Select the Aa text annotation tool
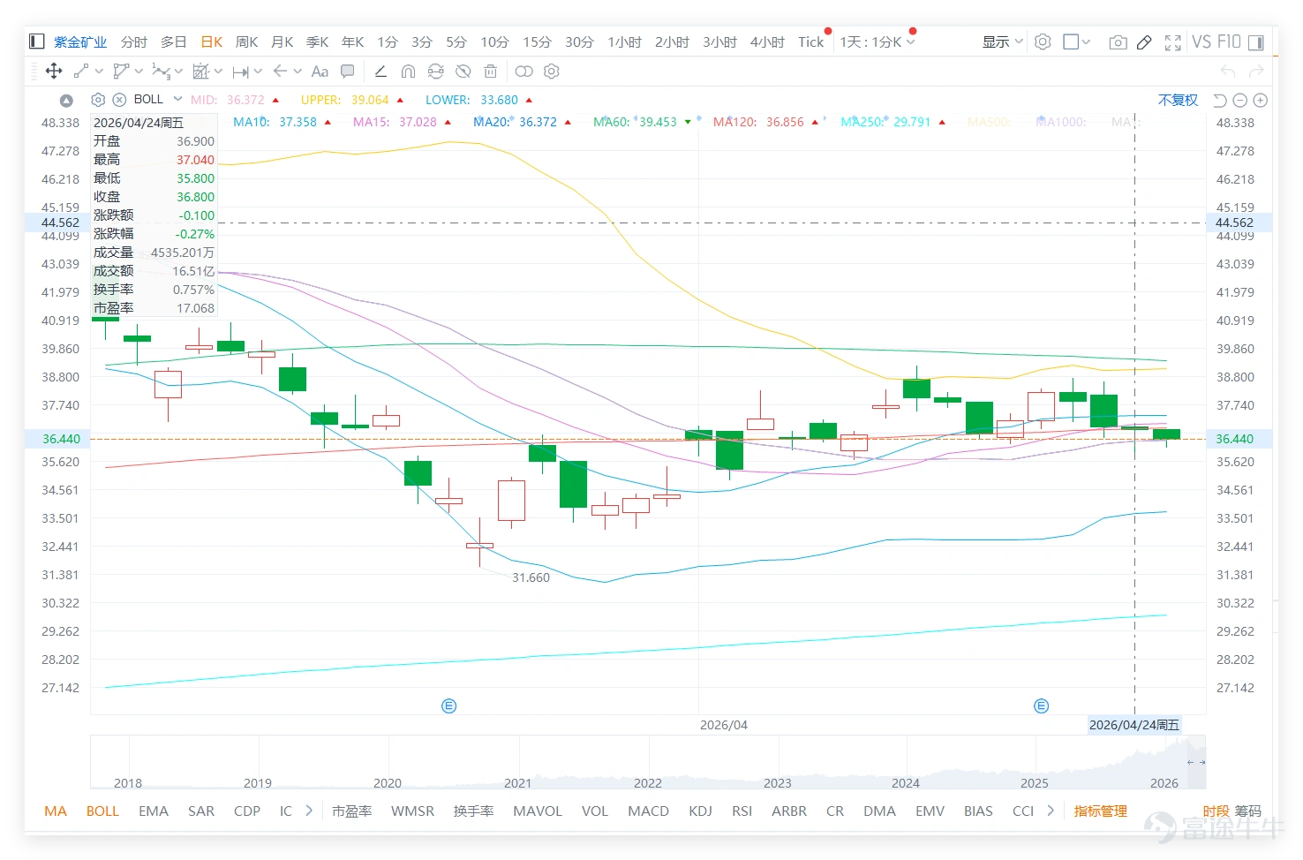This screenshot has width=1303, height=860. pyautogui.click(x=320, y=72)
